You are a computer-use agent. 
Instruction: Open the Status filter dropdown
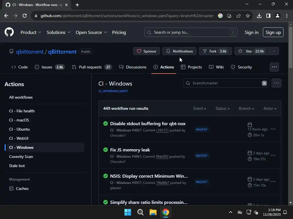(222, 109)
